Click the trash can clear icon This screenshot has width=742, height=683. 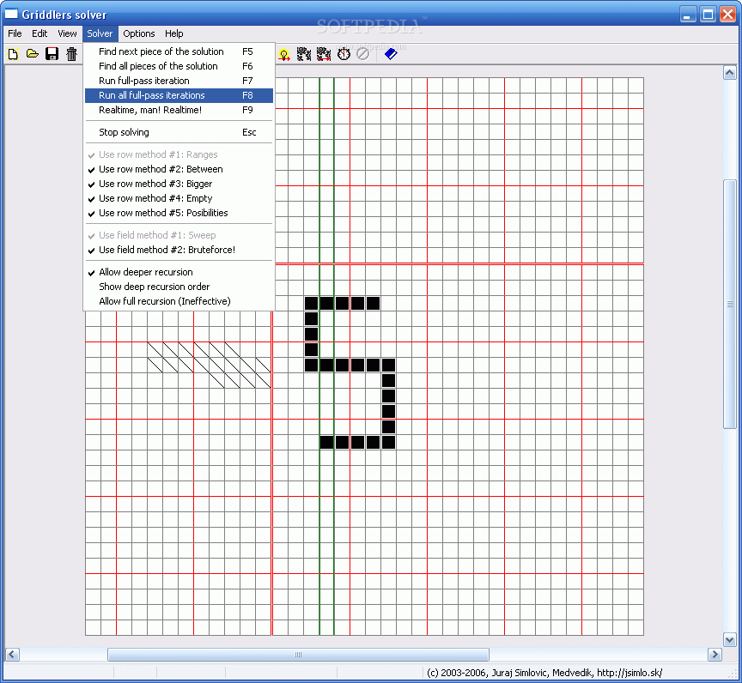coord(71,54)
